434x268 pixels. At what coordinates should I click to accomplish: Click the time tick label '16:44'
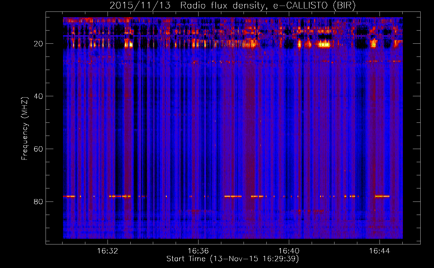point(380,251)
